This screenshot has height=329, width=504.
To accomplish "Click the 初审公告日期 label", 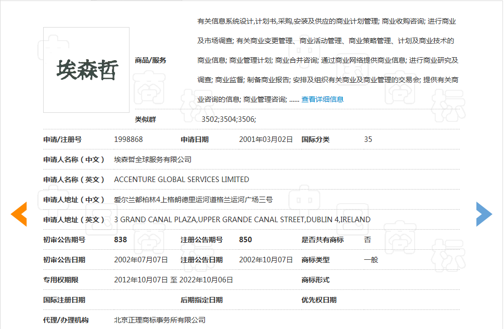I will 64,260.
